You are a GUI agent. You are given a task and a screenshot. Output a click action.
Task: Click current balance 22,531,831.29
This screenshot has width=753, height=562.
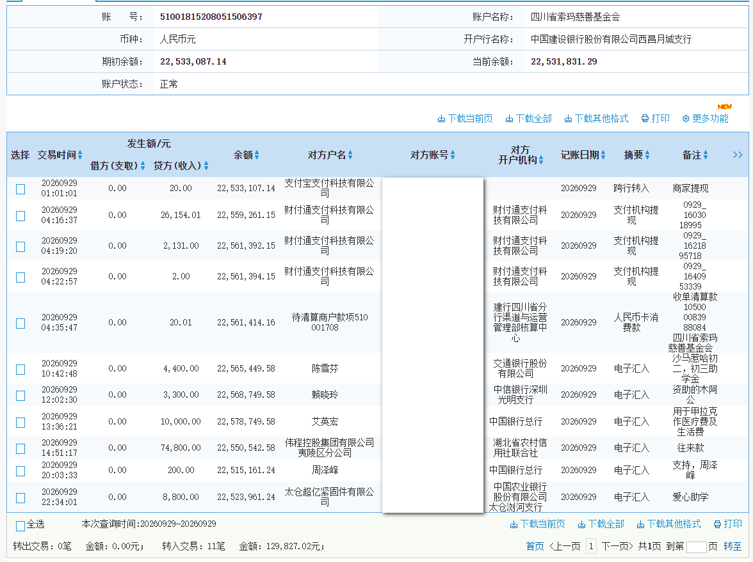pyautogui.click(x=563, y=61)
